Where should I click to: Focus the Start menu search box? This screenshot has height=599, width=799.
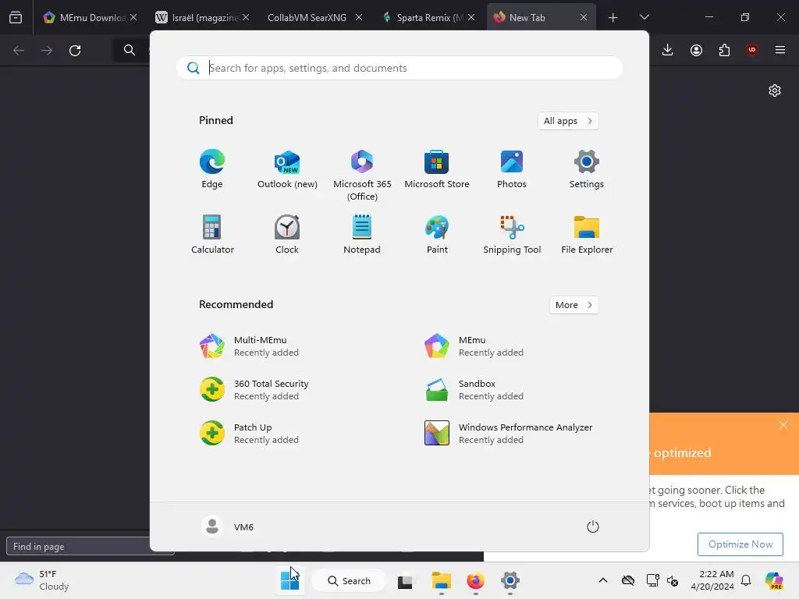(399, 68)
